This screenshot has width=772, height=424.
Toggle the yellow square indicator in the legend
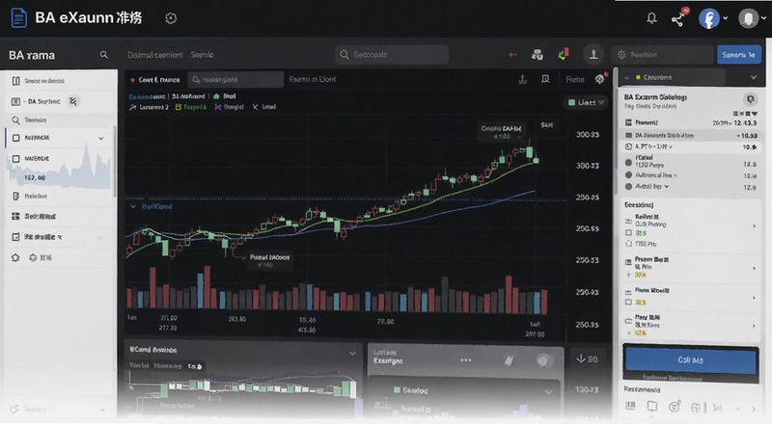point(191,107)
